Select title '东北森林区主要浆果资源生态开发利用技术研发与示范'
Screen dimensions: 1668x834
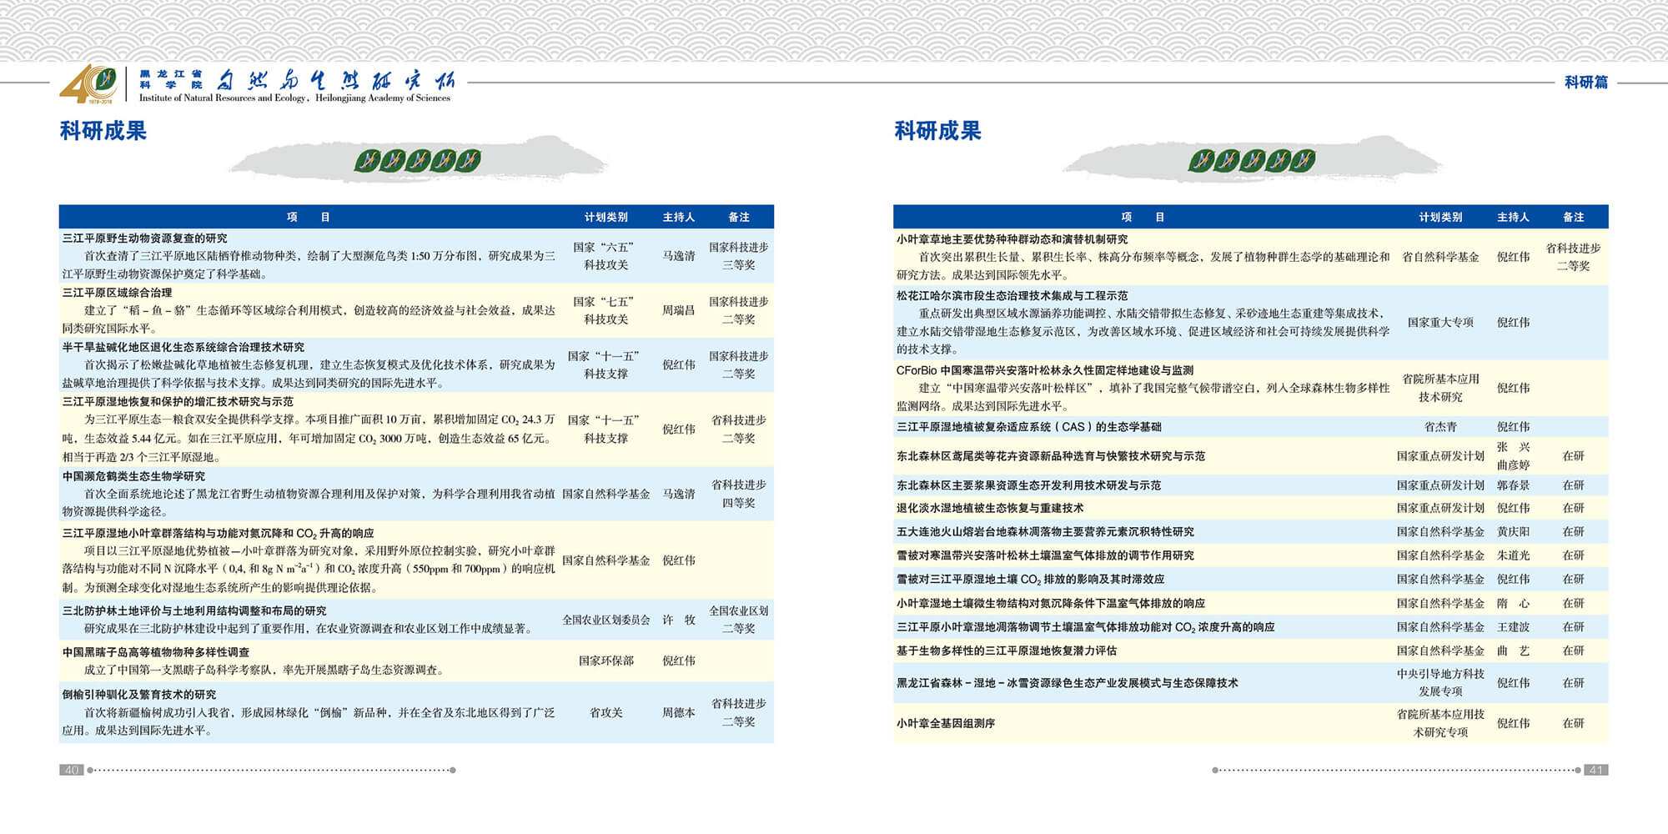pos(1028,485)
